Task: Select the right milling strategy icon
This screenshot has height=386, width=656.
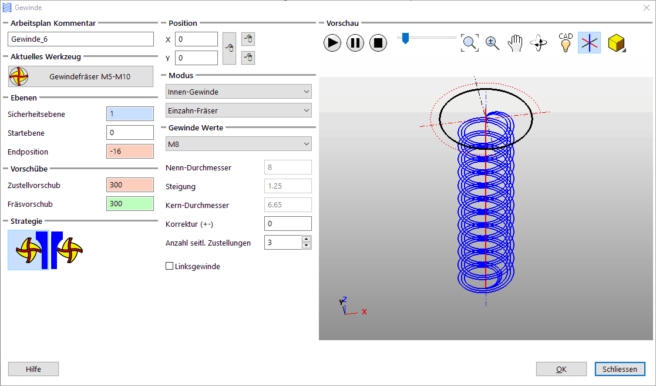Action: point(68,250)
